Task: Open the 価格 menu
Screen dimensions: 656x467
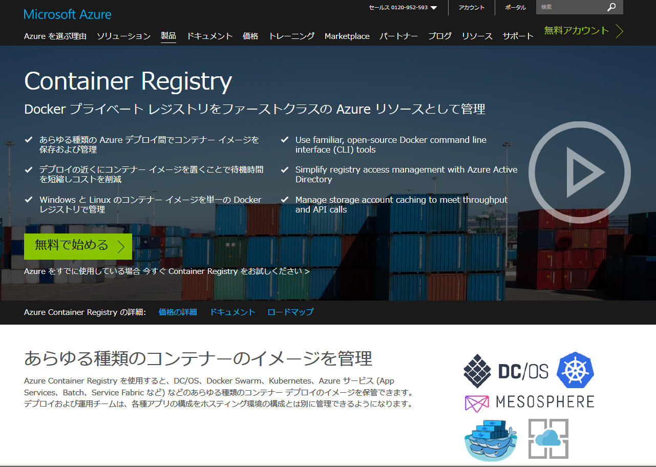Action: click(250, 36)
